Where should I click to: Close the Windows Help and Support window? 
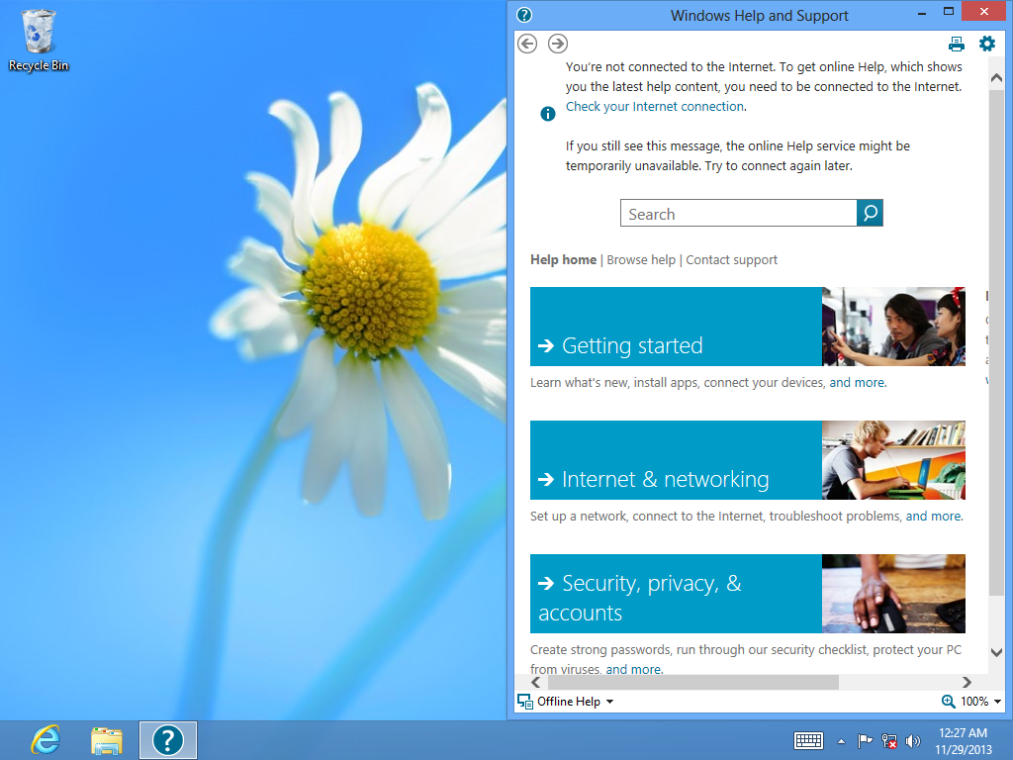tap(984, 12)
